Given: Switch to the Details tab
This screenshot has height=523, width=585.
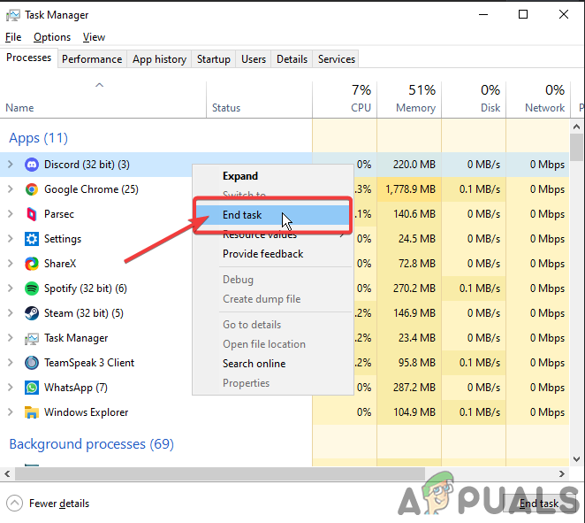Looking at the screenshot, I should pos(292,59).
